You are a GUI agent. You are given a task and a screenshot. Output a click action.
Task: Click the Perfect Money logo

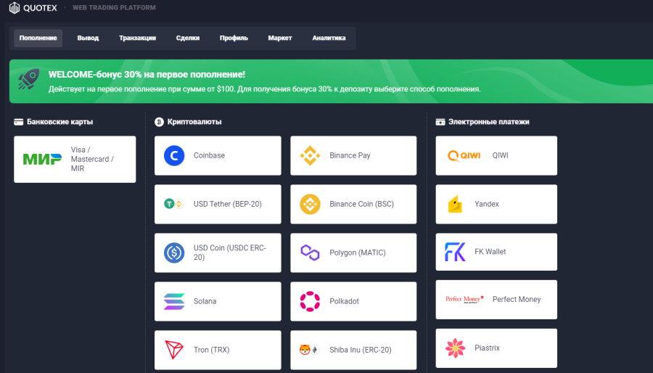[464, 299]
